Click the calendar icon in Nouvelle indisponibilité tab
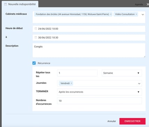 (x=6, y=4)
